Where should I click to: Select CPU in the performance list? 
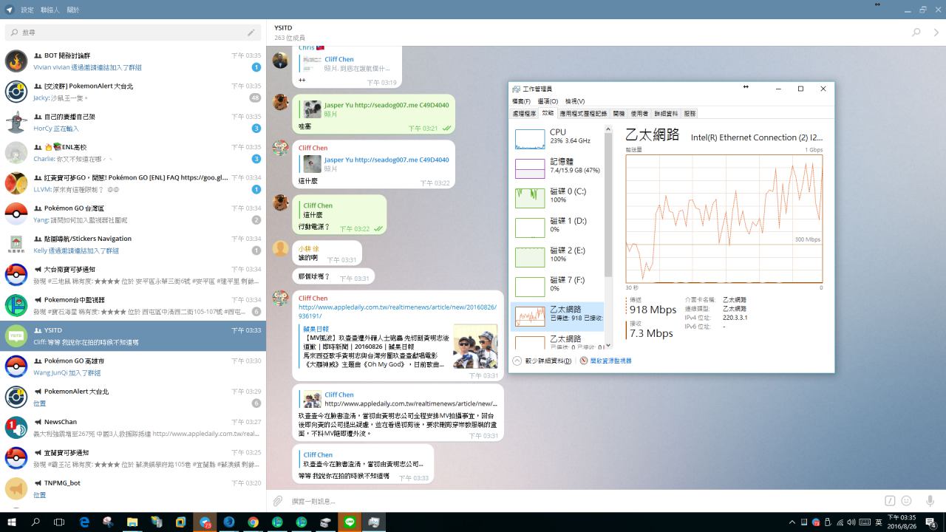pyautogui.click(x=558, y=137)
